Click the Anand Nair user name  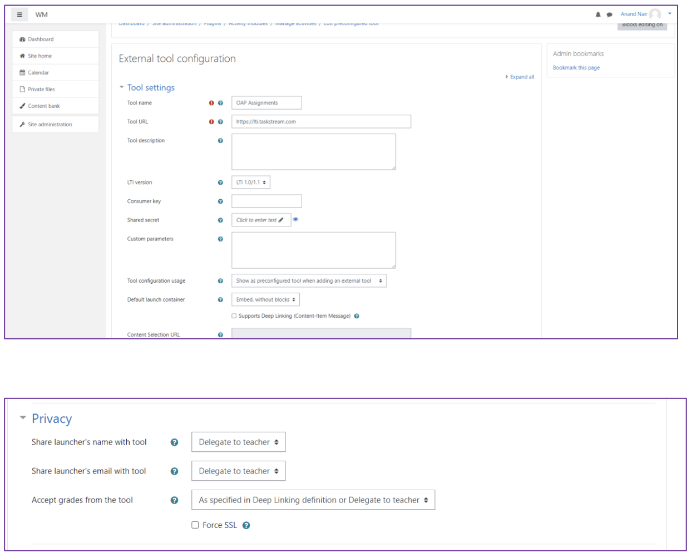click(634, 14)
